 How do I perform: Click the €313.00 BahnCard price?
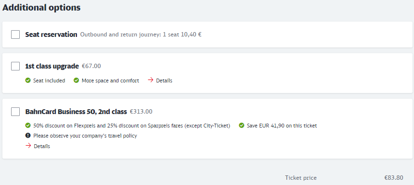141,111
